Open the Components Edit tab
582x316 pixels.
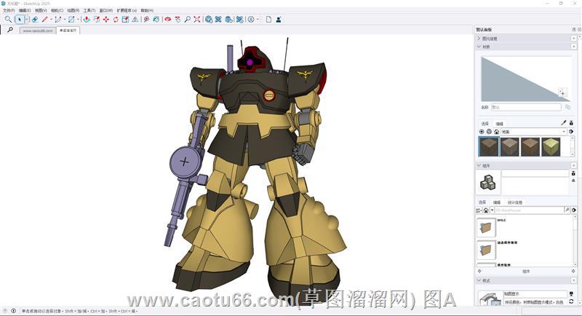coord(497,202)
